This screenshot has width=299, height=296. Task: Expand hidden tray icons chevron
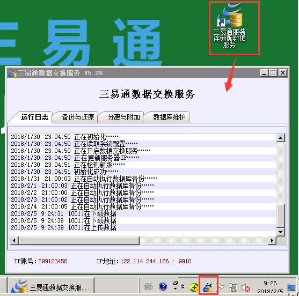click(x=183, y=286)
